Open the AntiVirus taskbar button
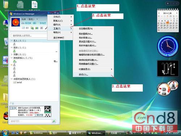The image size is (181, 136). click(x=38, y=133)
